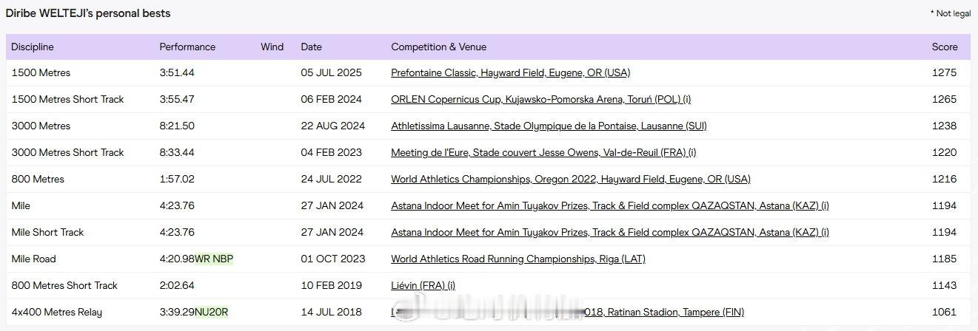Select the Wind column header
The width and height of the screenshot is (978, 331).
tap(272, 47)
